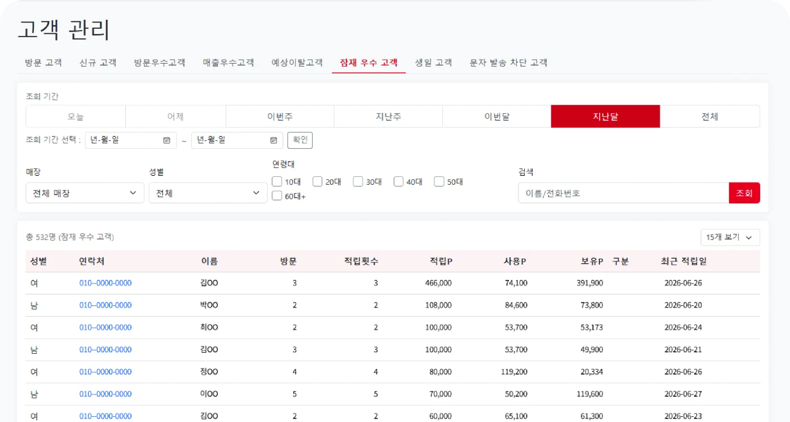Image resolution: width=790 pixels, height=422 pixels.
Task: Click the 최근 적립일 column header
Action: click(x=683, y=261)
